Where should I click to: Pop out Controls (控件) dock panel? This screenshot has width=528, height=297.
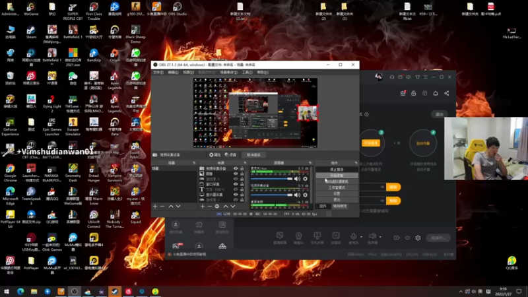point(356,163)
